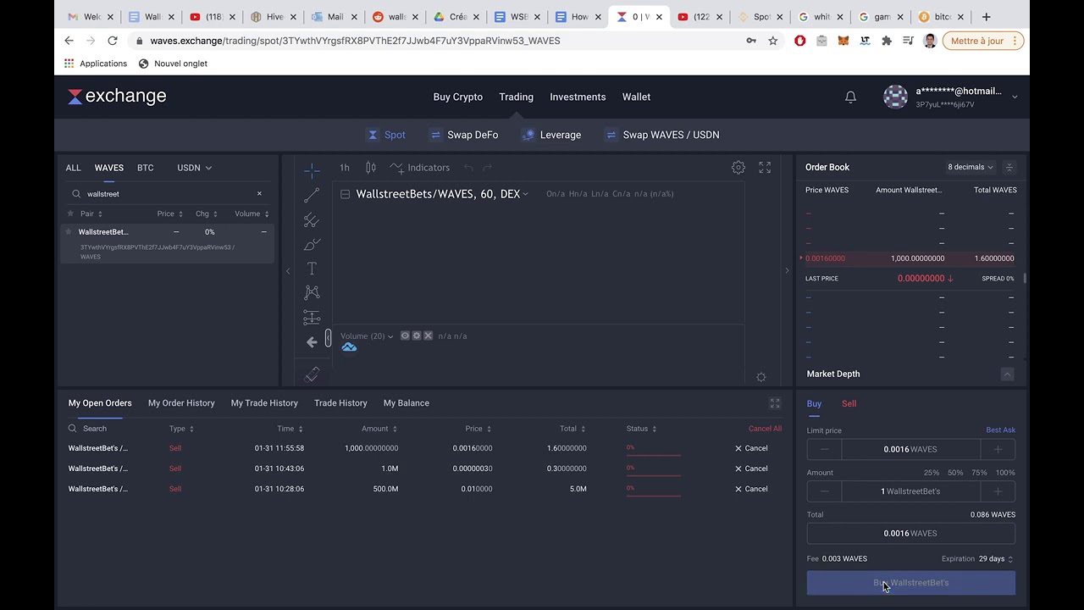1084x610 pixels.
Task: Open Swap WAVES / USDN
Action: pyautogui.click(x=662, y=135)
